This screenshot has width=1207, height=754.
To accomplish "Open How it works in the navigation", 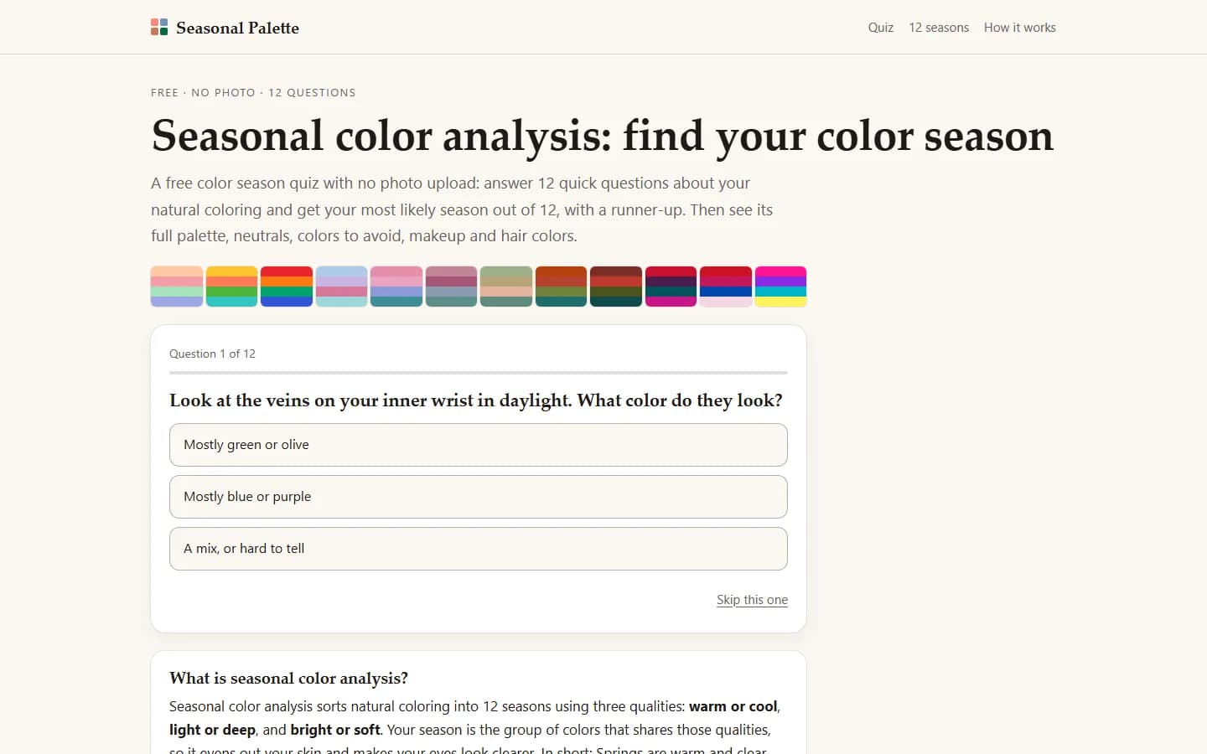I will (1020, 28).
